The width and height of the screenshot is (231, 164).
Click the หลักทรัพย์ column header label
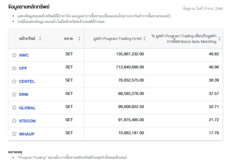tap(27, 39)
